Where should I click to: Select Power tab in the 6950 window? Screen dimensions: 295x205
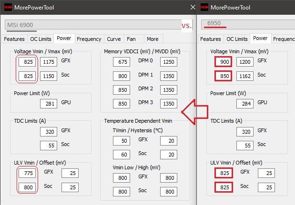tap(260, 39)
